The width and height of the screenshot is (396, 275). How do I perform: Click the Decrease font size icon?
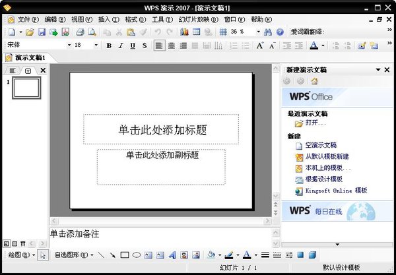tap(272, 46)
